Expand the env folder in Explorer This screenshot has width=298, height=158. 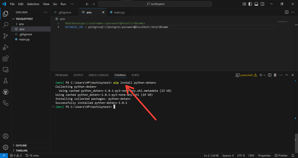(21, 24)
